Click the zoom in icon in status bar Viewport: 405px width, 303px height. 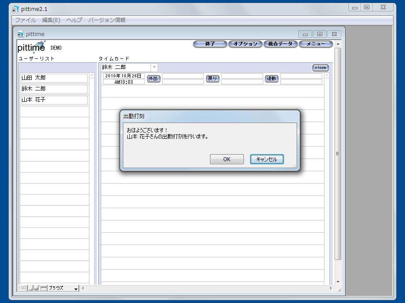pos(37,288)
